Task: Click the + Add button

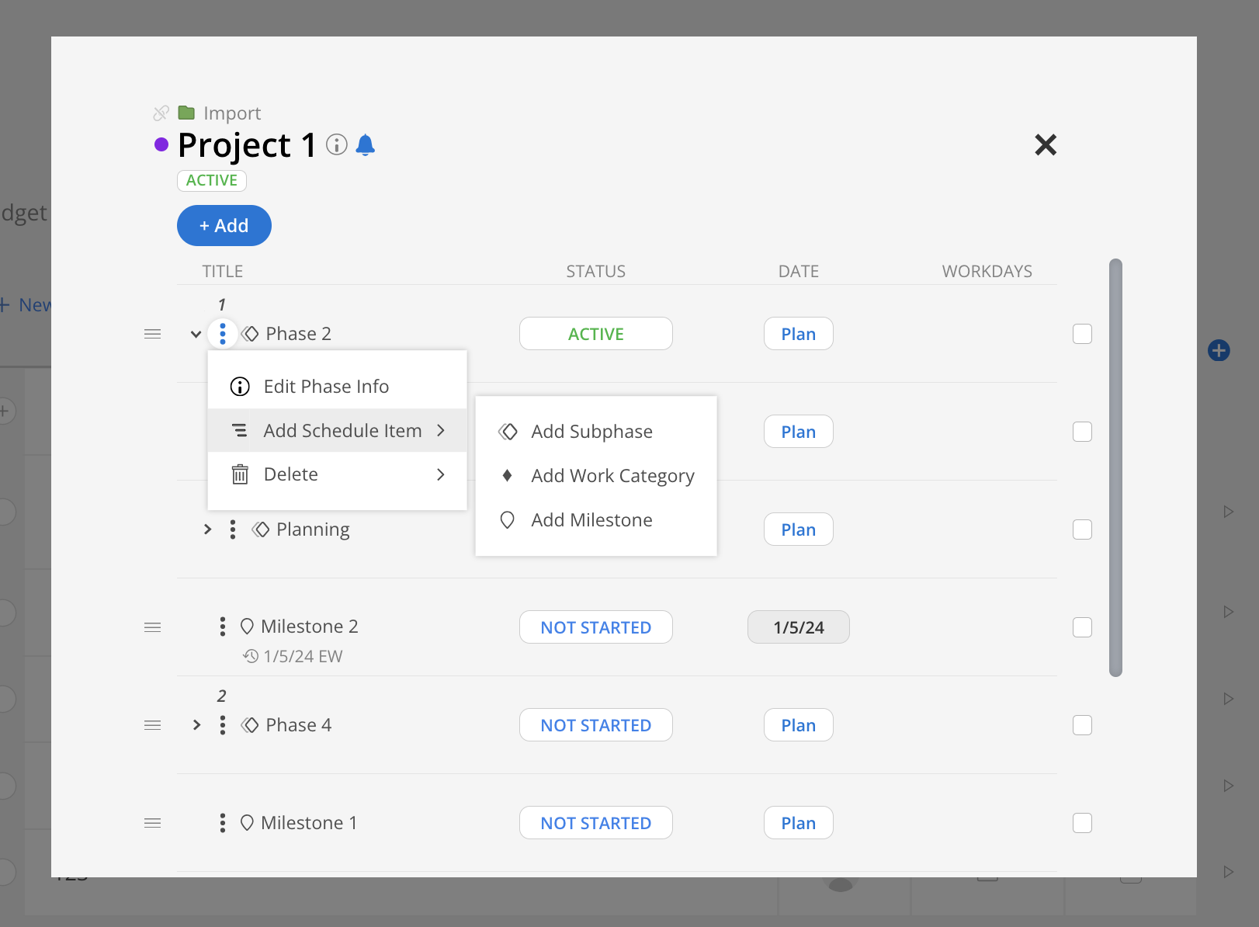Action: (x=224, y=225)
